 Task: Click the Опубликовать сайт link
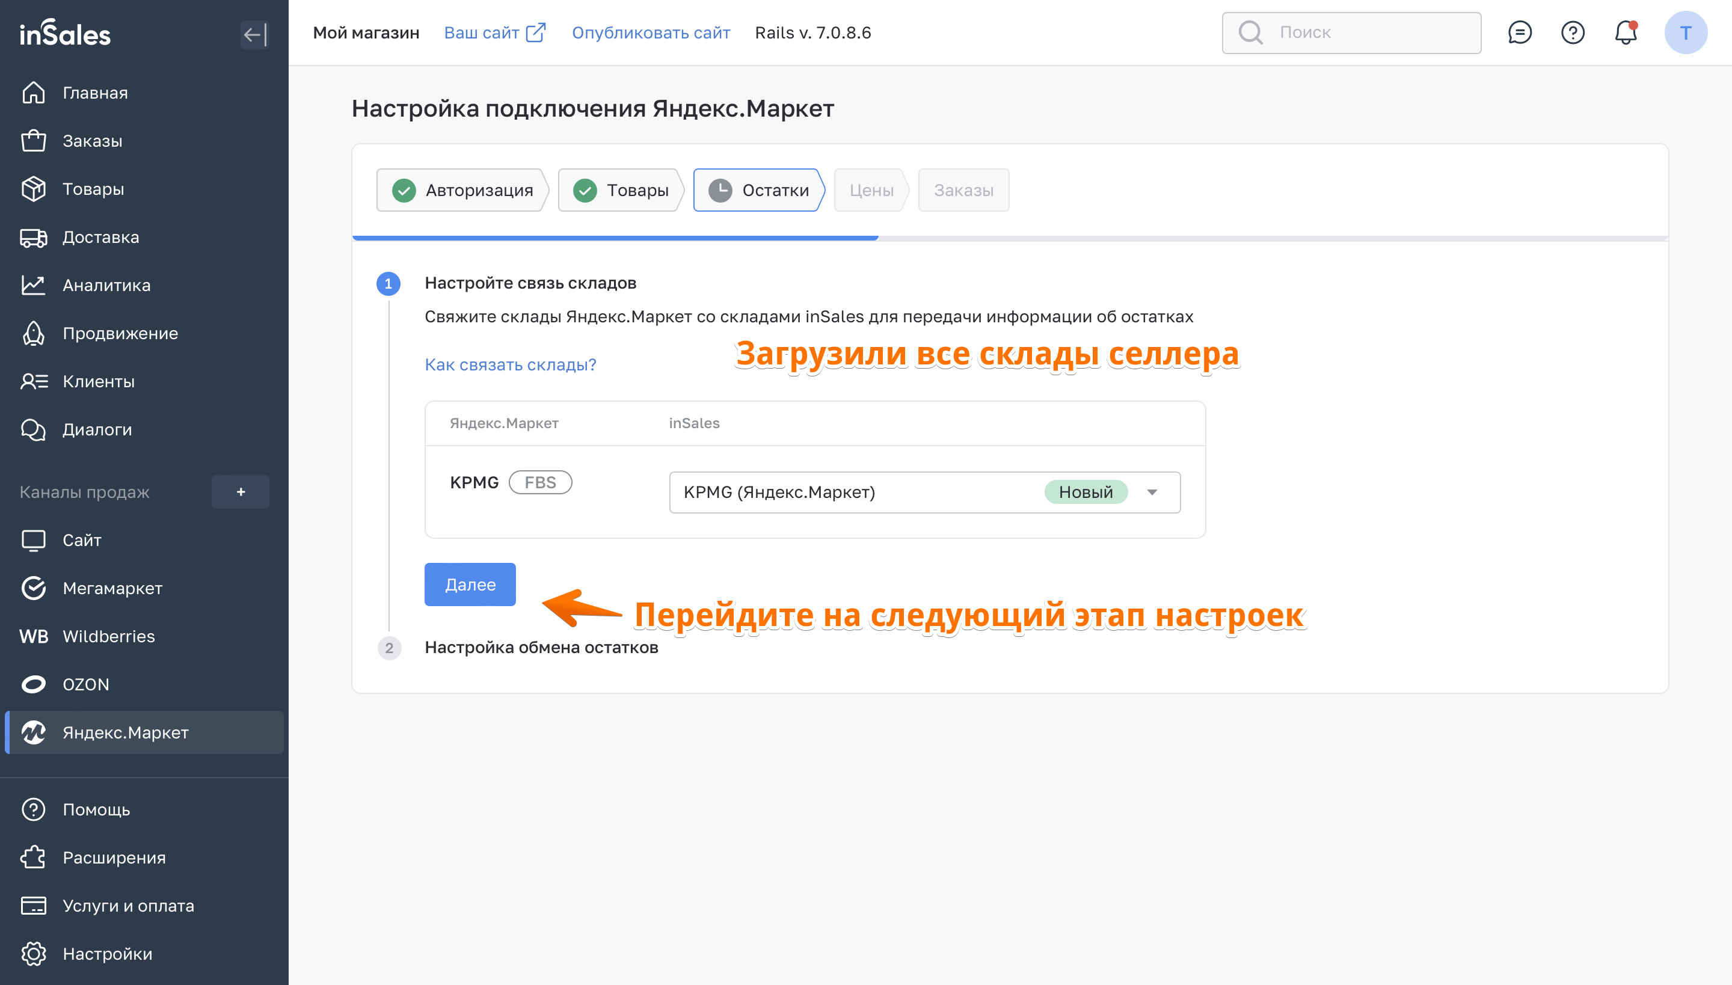coord(651,32)
